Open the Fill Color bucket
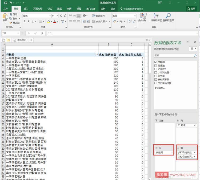 tap(49, 21)
